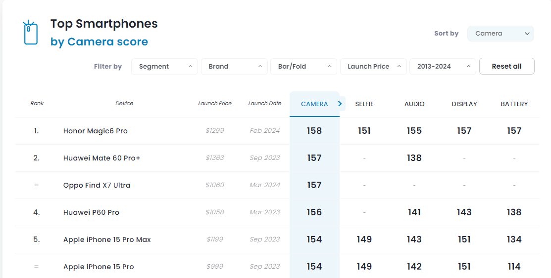Click Huawei P60 Pro camera score 156
This screenshot has height=278, width=551.
[x=314, y=212]
